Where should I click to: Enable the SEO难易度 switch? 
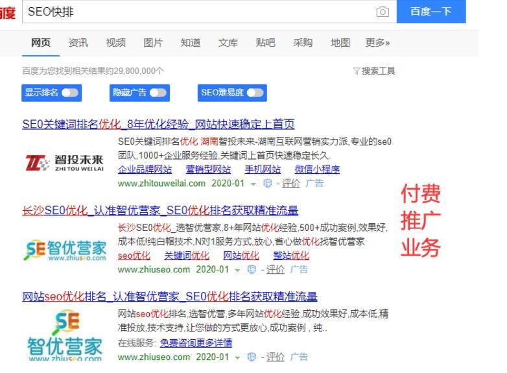coord(255,92)
